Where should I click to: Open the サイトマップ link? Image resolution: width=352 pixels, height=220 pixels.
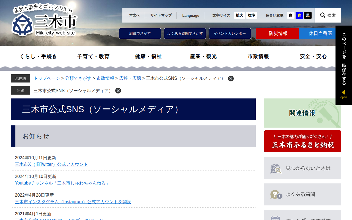coord(161,15)
